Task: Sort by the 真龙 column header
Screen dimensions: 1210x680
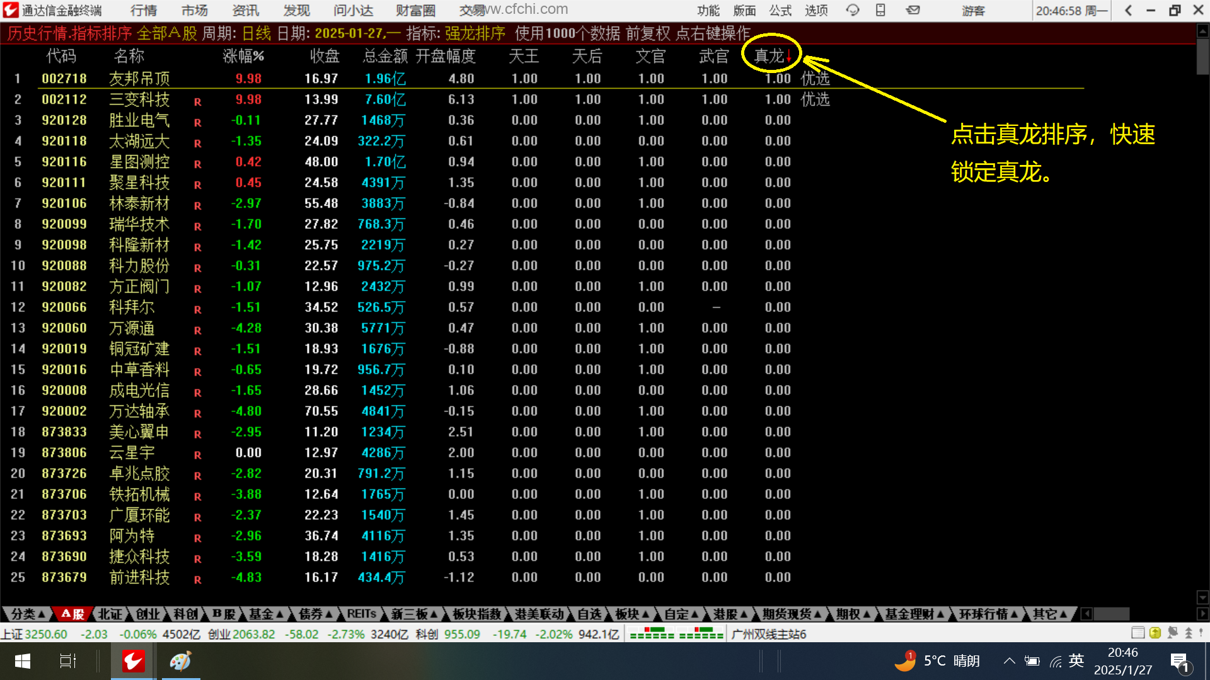Action: (x=769, y=56)
